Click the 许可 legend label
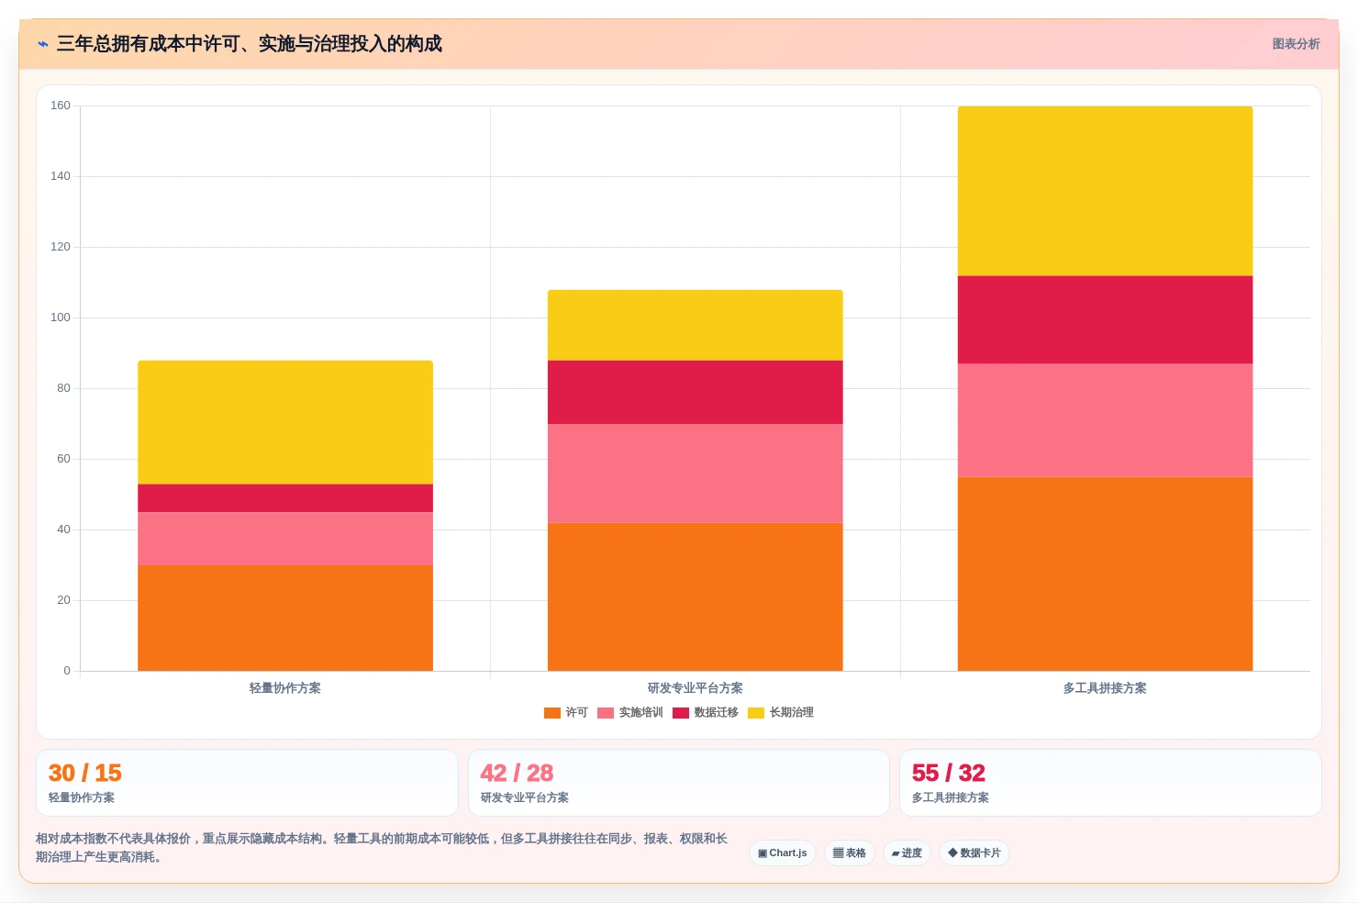Viewport: 1358px width, 903px height. click(576, 713)
